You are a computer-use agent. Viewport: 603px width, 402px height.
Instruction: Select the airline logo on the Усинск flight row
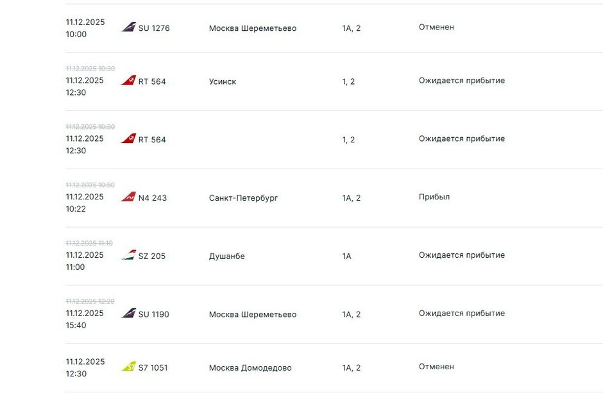coord(128,81)
